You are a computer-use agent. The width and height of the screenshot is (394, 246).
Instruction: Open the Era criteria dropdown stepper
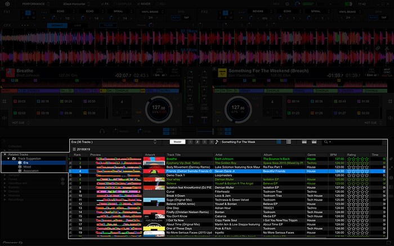[155, 142]
